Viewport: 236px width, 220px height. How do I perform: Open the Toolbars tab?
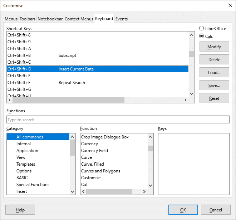(x=28, y=19)
